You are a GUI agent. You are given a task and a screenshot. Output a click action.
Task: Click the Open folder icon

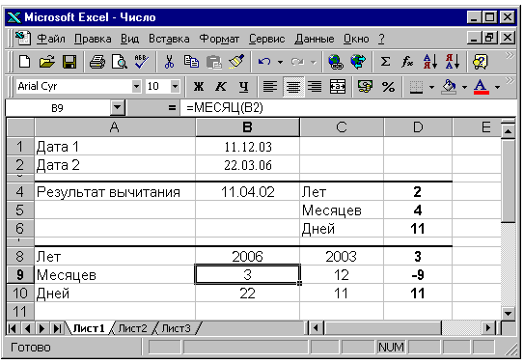[47, 62]
